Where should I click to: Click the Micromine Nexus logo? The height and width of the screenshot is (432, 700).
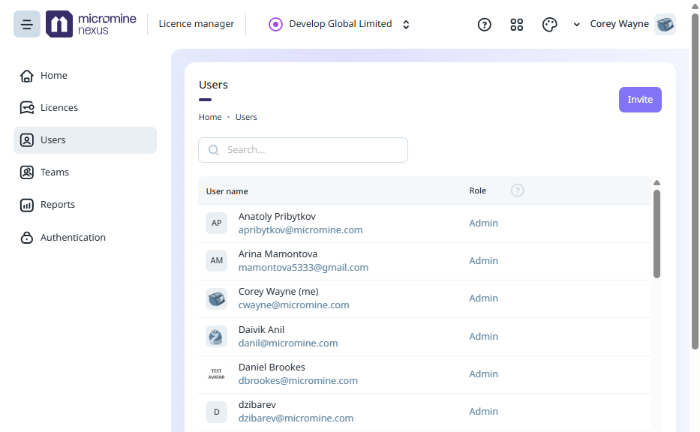[91, 24]
